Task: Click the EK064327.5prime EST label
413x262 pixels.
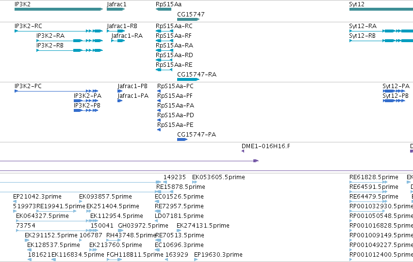Action: 42,216
